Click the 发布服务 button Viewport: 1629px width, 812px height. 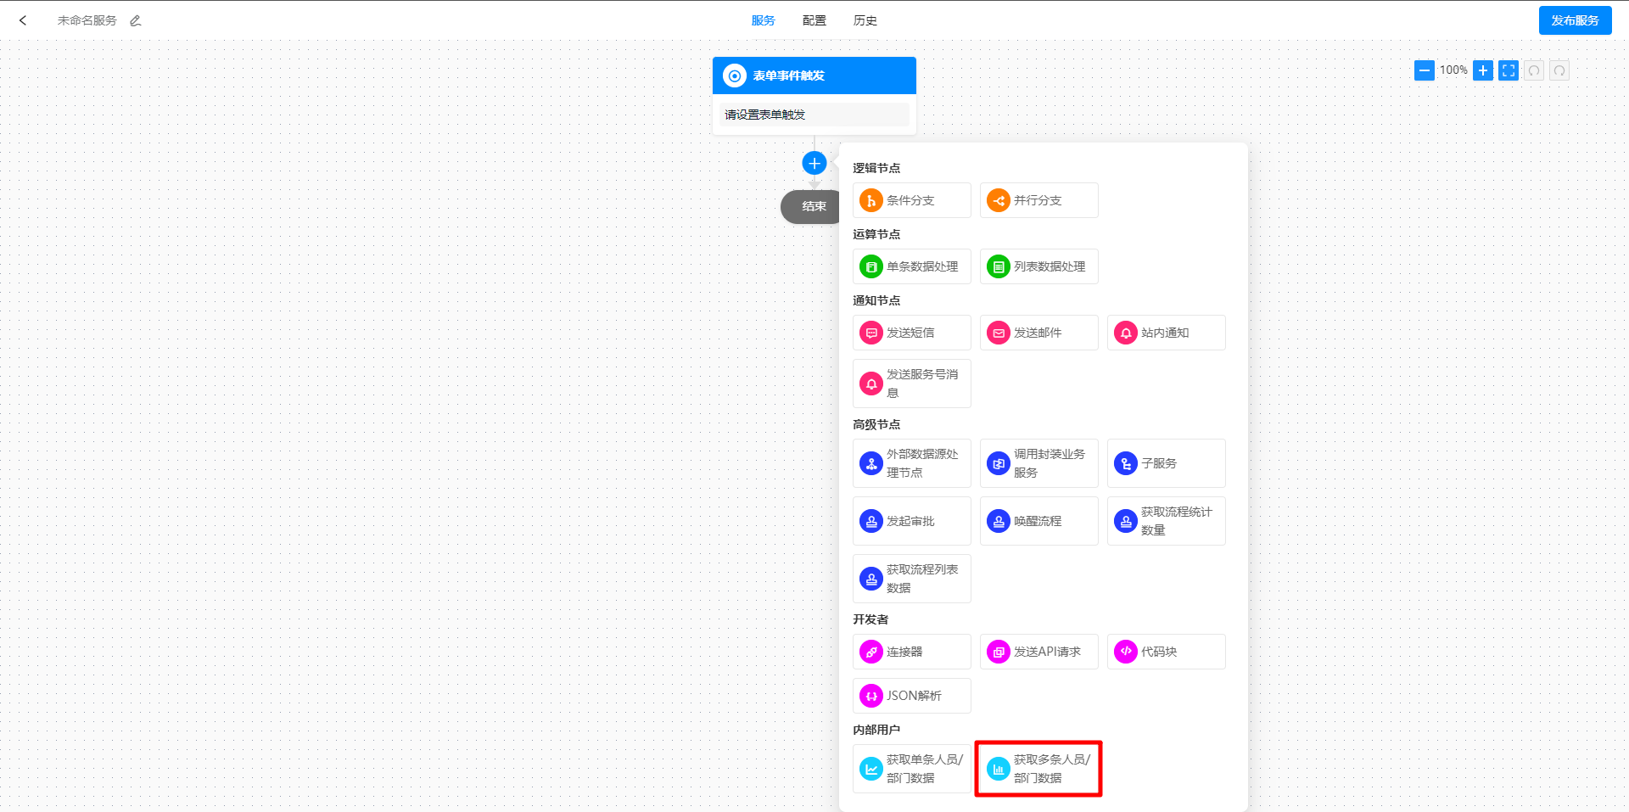coord(1575,20)
